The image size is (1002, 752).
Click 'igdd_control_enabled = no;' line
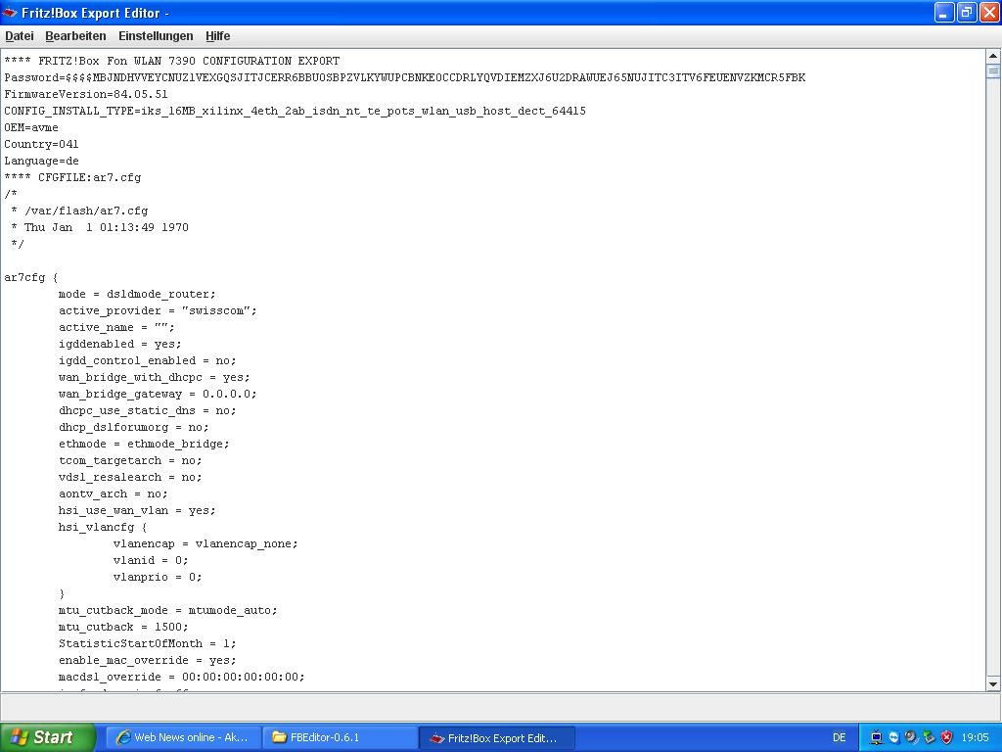pos(147,360)
